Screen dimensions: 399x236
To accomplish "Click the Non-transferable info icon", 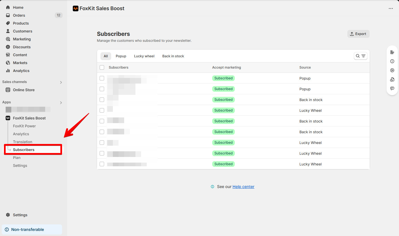I will point(7,230).
